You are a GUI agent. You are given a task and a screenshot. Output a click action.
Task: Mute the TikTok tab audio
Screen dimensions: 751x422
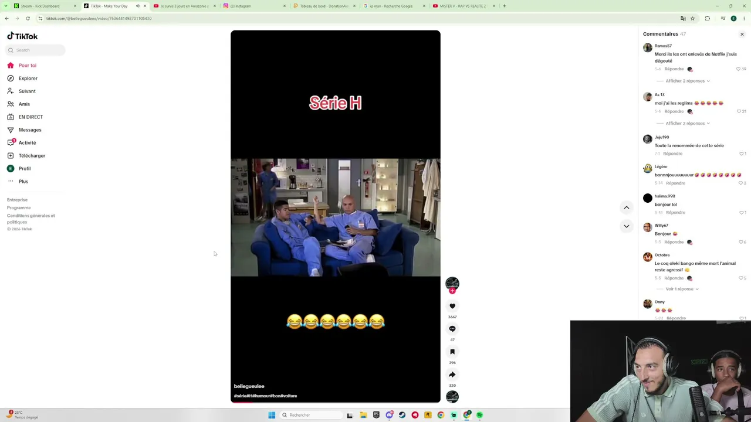click(138, 6)
